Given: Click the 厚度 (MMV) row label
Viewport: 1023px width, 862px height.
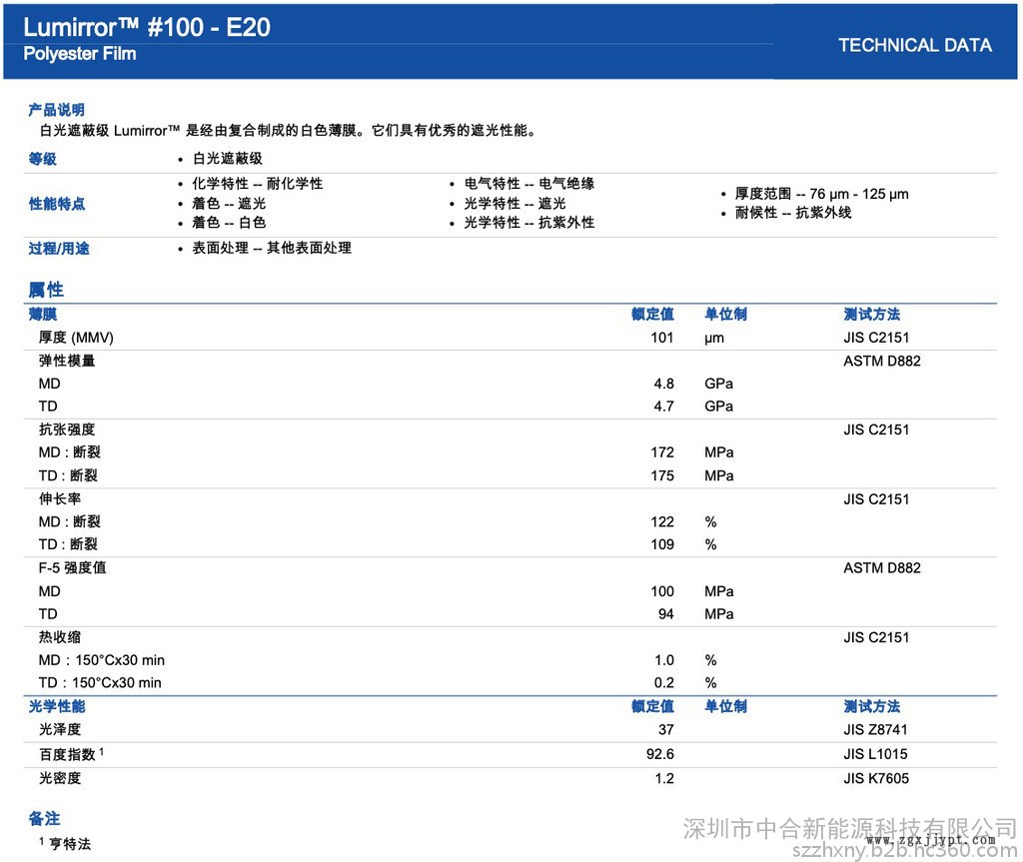Looking at the screenshot, I should pos(76,338).
